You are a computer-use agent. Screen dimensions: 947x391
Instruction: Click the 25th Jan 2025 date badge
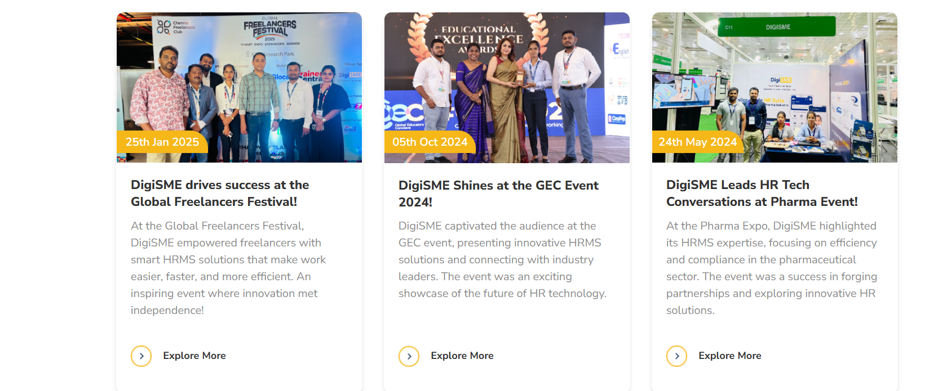pos(162,142)
